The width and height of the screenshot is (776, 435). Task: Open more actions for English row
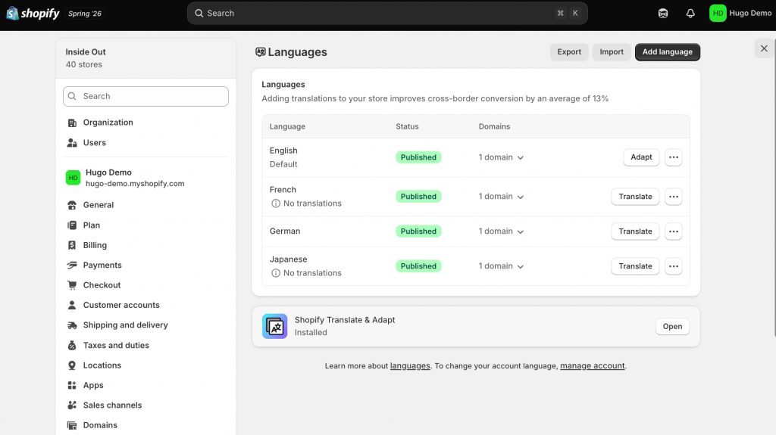tap(674, 157)
